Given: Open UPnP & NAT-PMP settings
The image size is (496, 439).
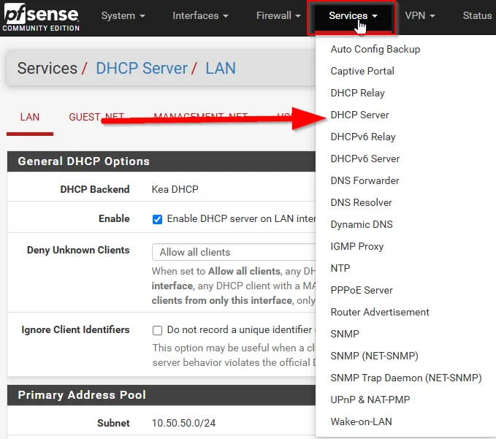Looking at the screenshot, I should [370, 400].
